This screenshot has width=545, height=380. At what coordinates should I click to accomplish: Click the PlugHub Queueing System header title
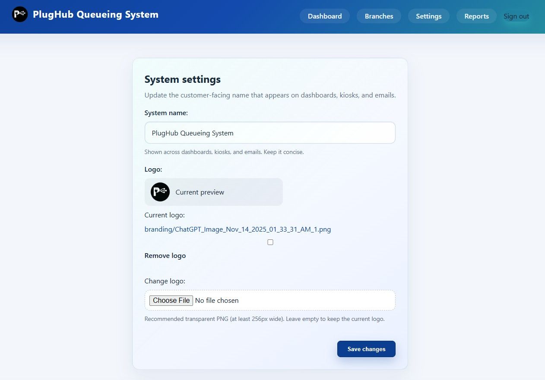pyautogui.click(x=95, y=15)
